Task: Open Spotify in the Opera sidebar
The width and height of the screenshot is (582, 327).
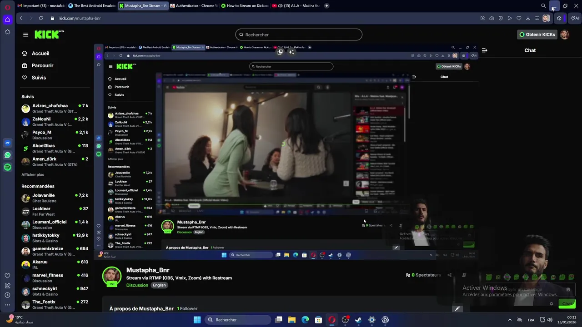Action: [7, 168]
